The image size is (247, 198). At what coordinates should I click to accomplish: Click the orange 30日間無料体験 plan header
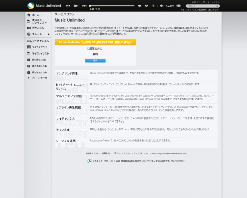click(x=95, y=42)
